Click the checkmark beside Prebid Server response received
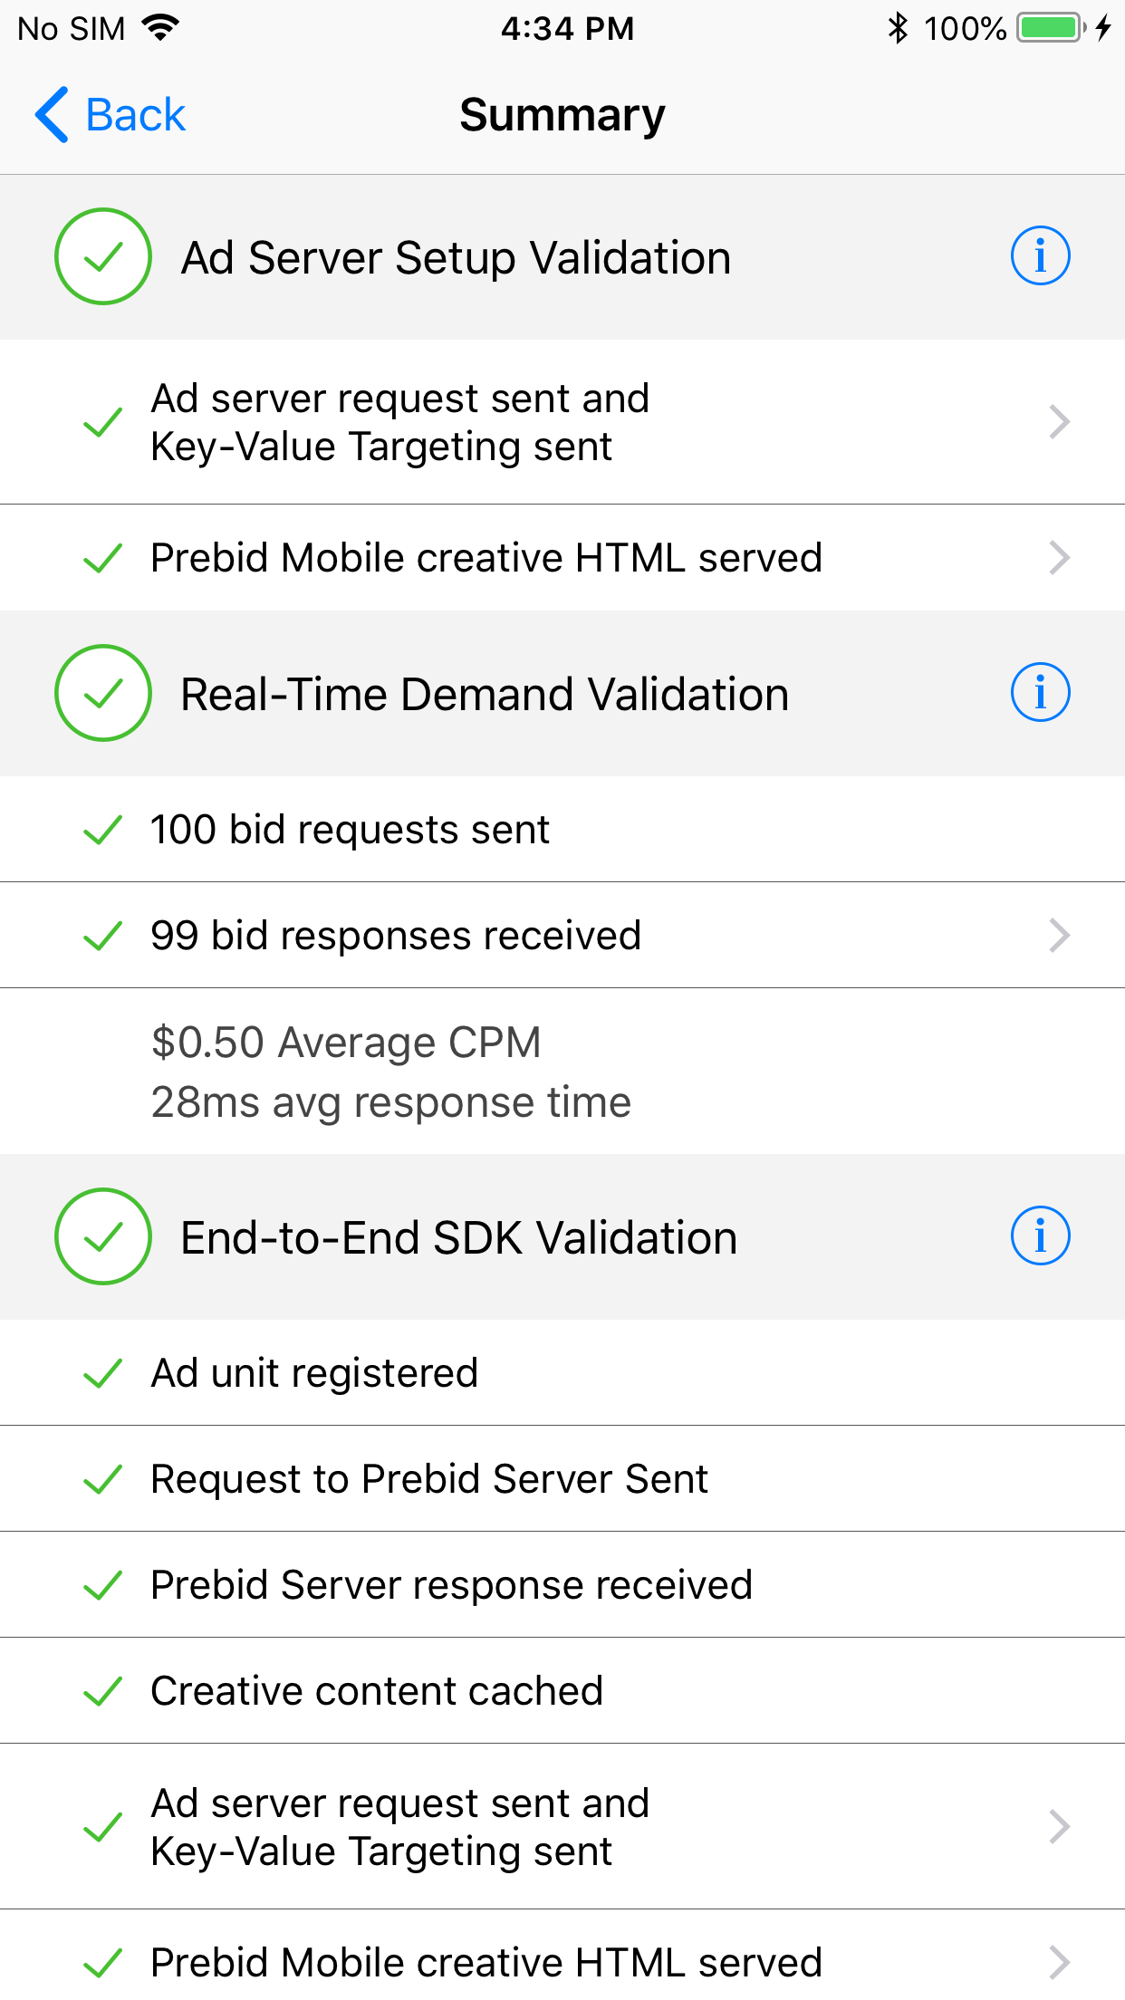The height and width of the screenshot is (2000, 1125). point(102,1584)
